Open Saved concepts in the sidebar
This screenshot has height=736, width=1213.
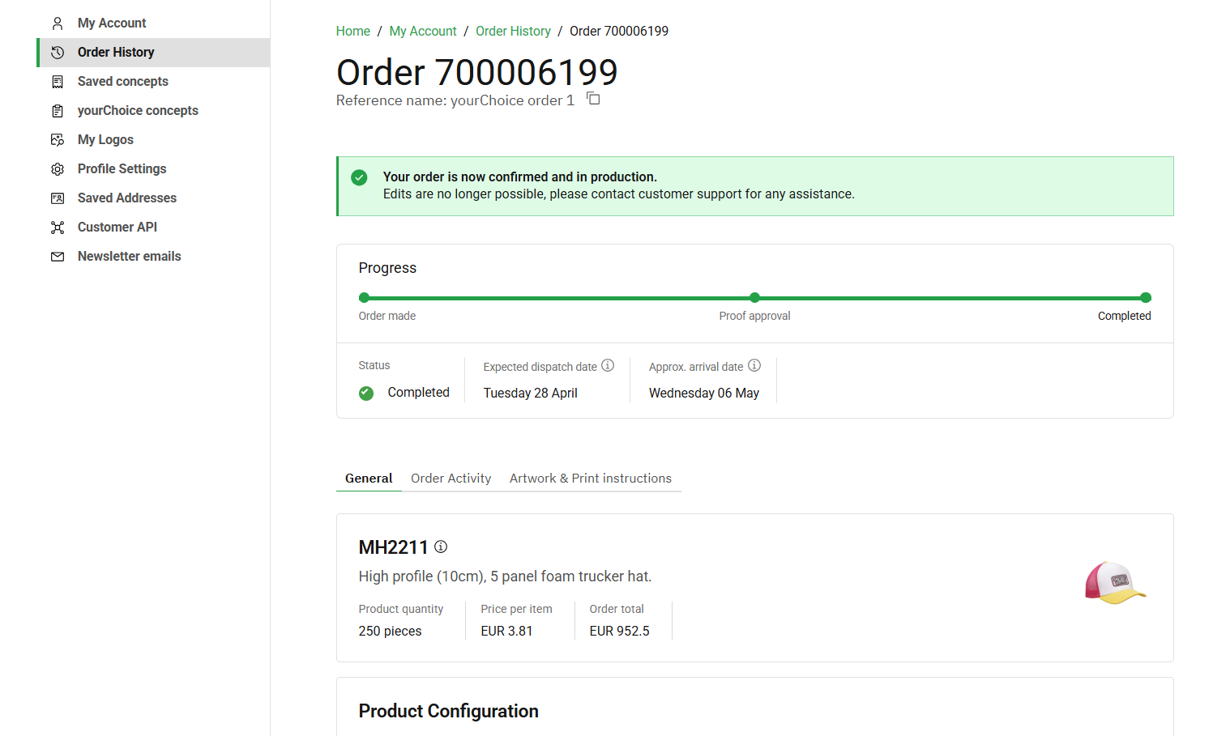pyautogui.click(x=122, y=81)
